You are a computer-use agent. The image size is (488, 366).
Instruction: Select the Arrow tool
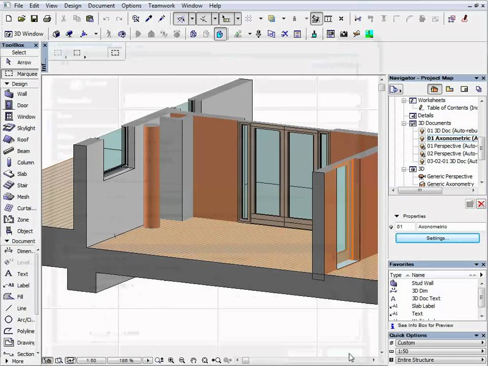coord(20,62)
